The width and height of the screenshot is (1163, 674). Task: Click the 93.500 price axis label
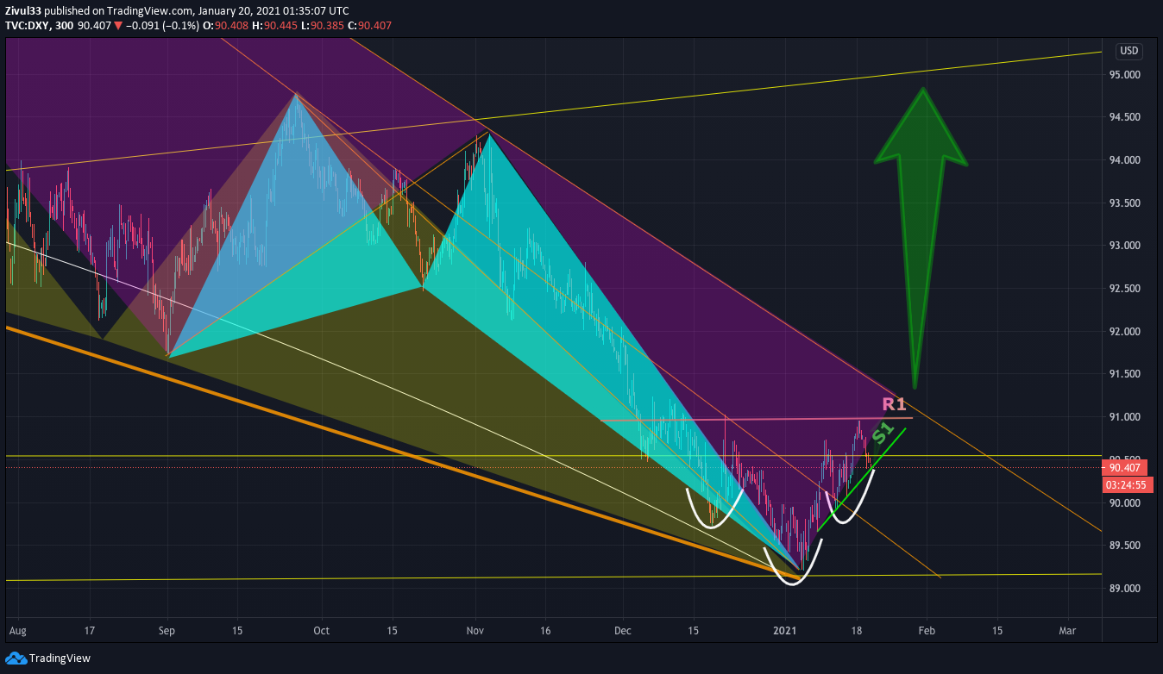[x=1125, y=203]
